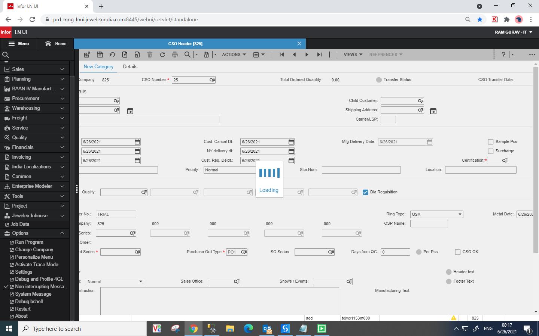Screen dimensions: 539x336
Task: Uncheck the Dia Requisition checkbox
Action: 366,192
